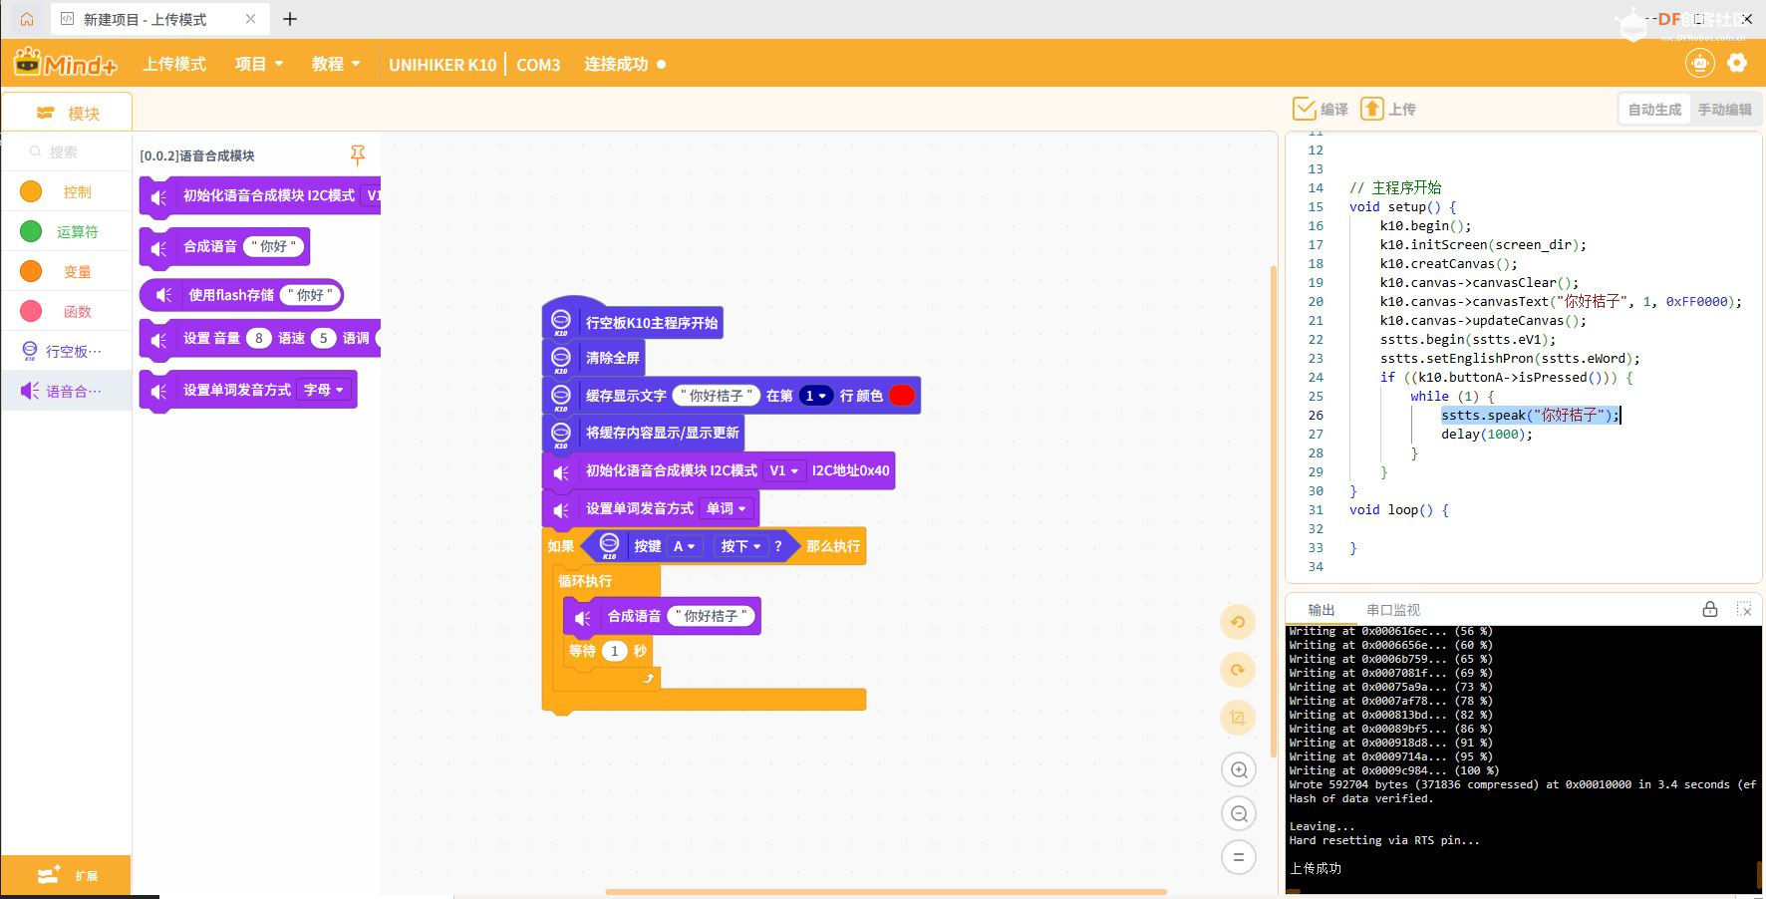Open settings via the gear icon
The height and width of the screenshot is (899, 1766).
pos(1737,63)
